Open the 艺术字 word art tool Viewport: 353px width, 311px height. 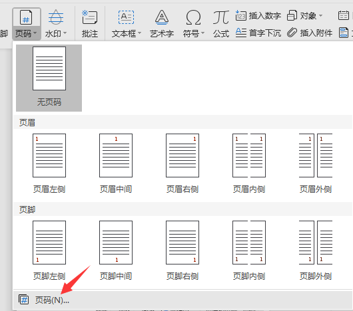coord(162,24)
